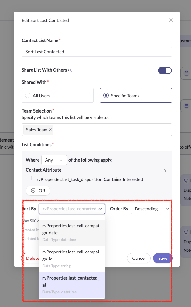Select the highlighted rvProperties.last_contacted_at option
The width and height of the screenshot is (191, 307).
click(x=71, y=281)
